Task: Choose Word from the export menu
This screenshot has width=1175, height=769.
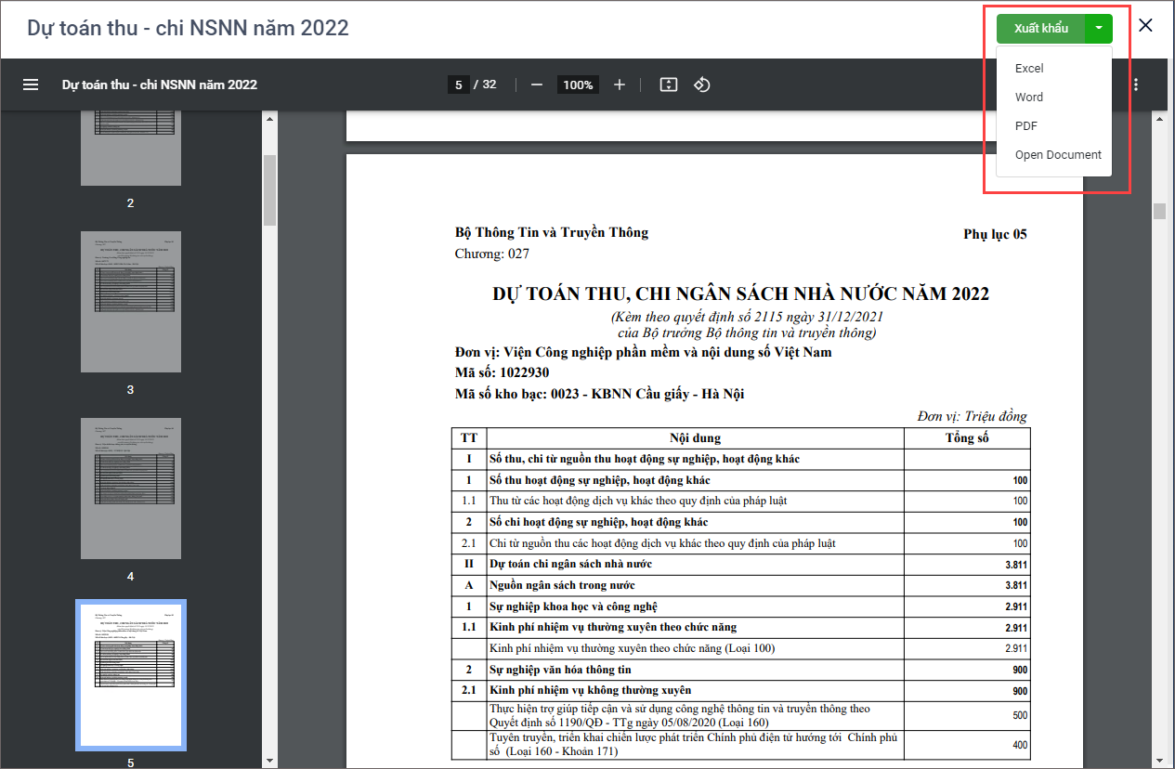Action: 1029,98
